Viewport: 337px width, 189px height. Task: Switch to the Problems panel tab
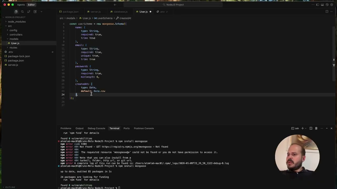[66, 128]
